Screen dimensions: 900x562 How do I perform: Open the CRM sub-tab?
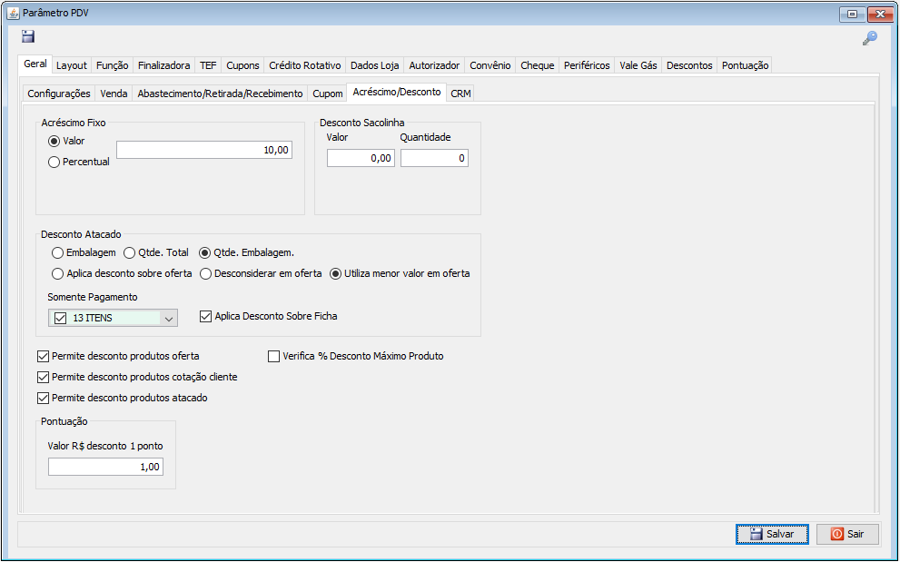(x=461, y=94)
